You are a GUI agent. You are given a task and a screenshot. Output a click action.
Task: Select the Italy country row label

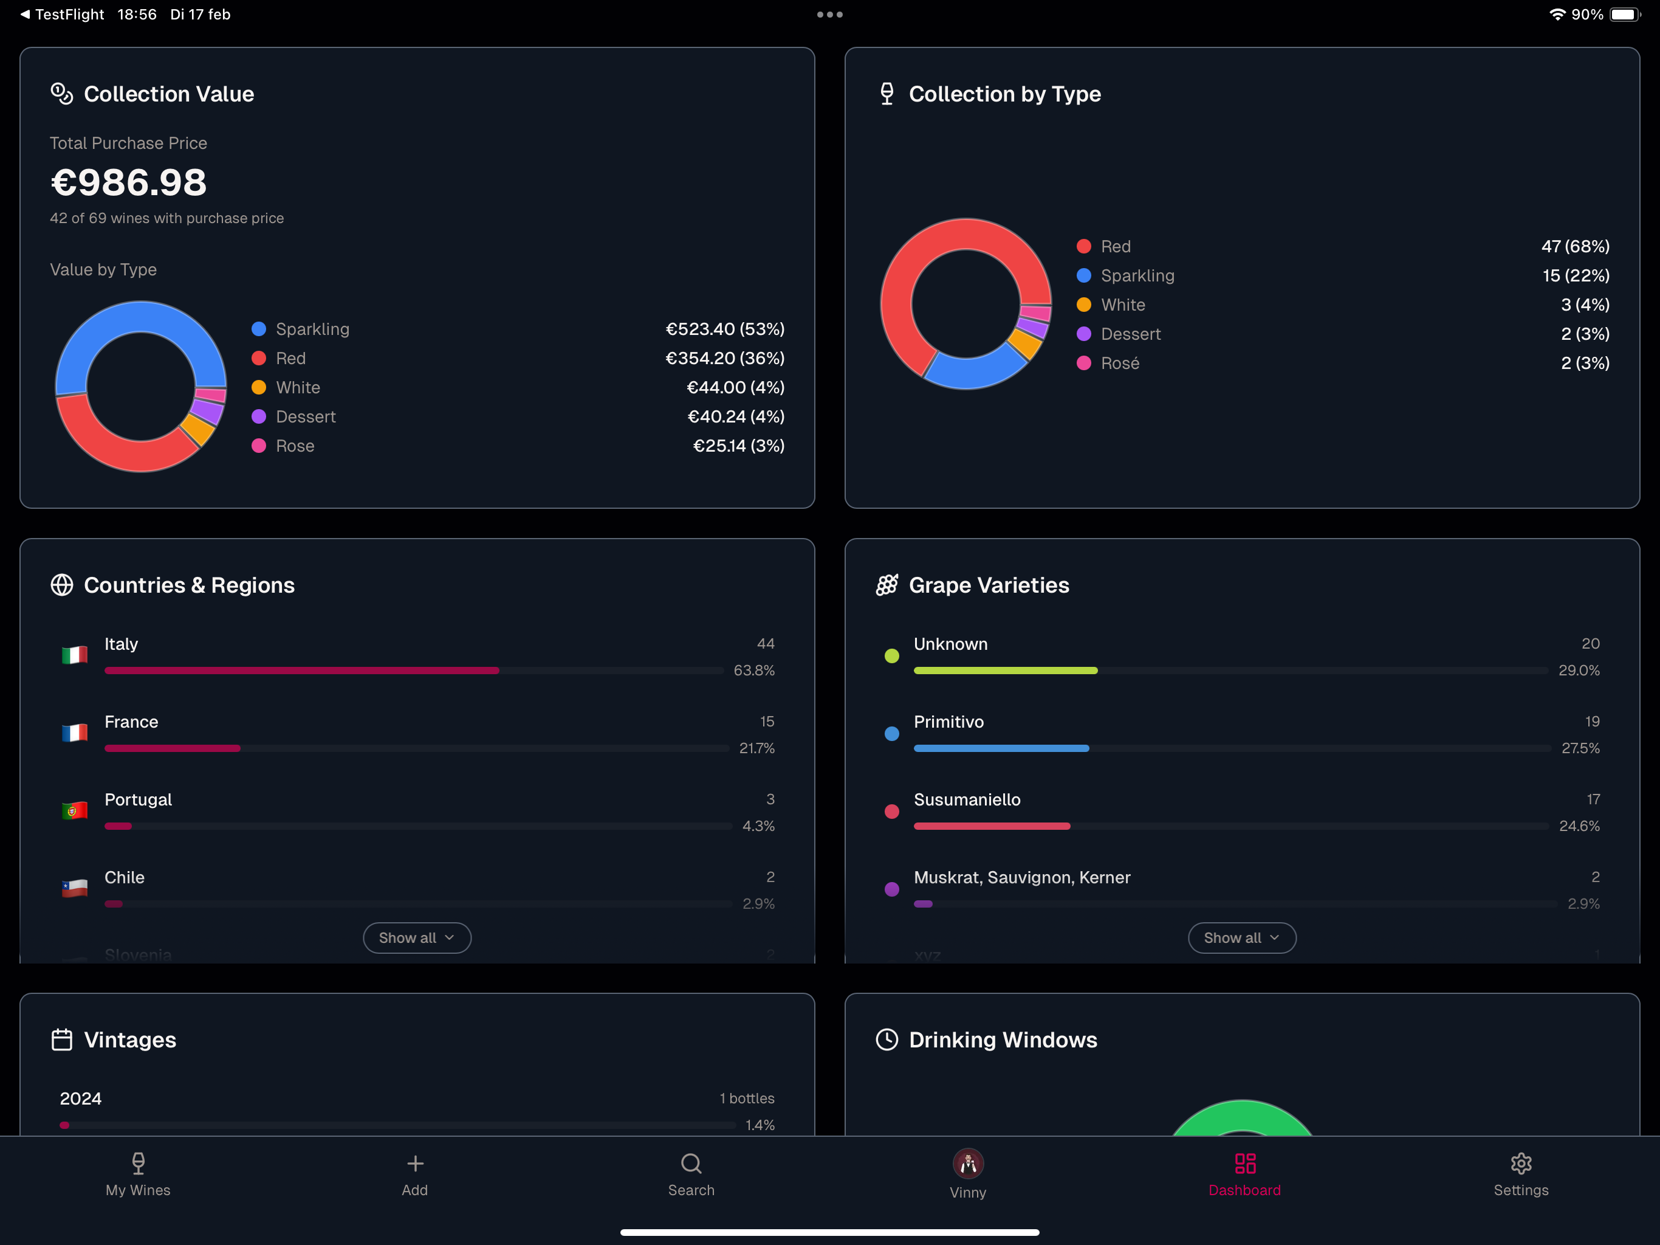pos(121,644)
